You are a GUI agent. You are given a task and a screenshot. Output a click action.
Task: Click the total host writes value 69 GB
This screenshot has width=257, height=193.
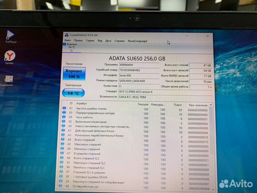[x=201, y=71]
